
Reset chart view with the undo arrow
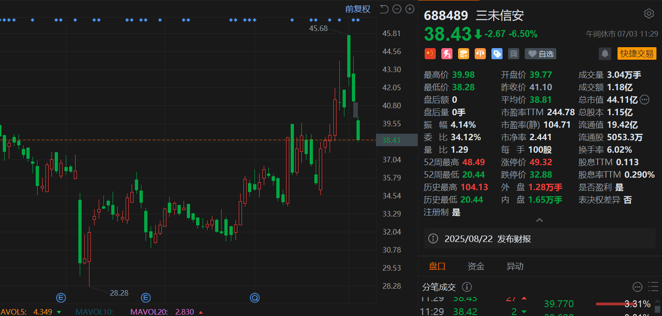tap(383, 9)
